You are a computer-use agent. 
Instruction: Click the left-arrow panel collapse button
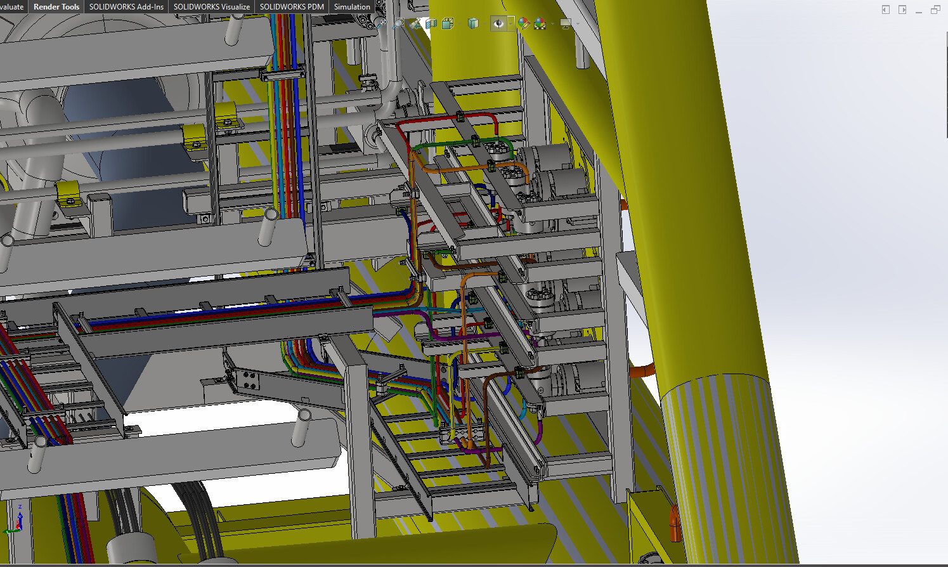[x=886, y=10]
